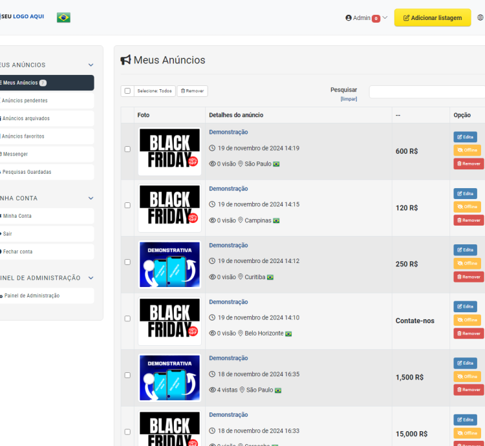This screenshot has height=446, width=485.
Task: Select checkbox for the Curitiba listing
Action: point(127,262)
